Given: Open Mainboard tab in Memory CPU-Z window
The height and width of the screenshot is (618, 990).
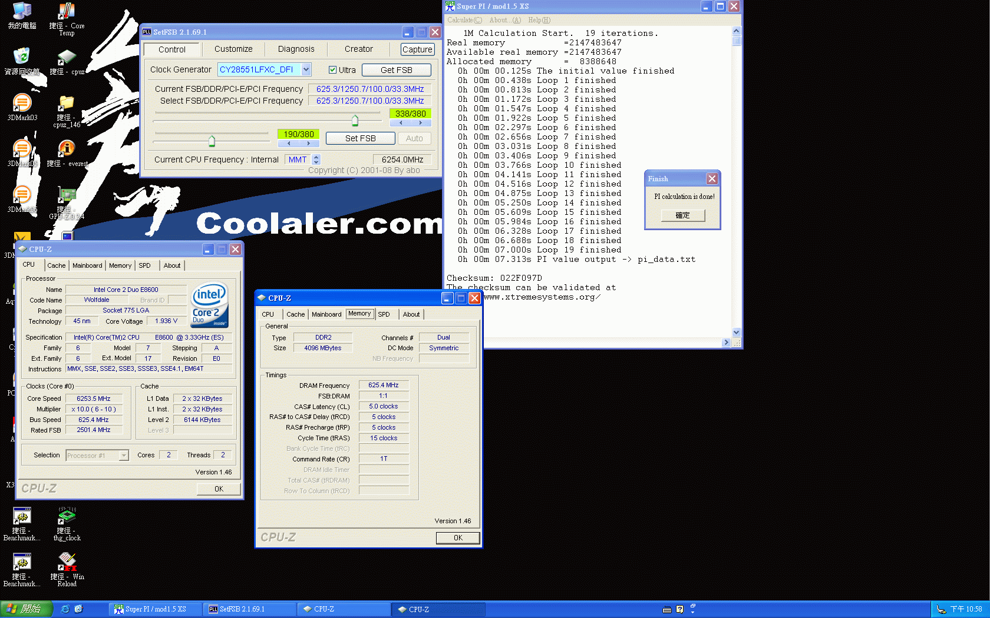Looking at the screenshot, I should point(326,314).
